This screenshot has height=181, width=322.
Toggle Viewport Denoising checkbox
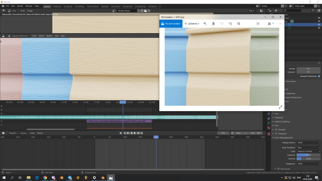[x=319, y=76]
